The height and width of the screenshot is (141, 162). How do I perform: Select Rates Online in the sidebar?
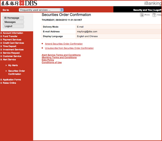pyautogui.click(x=9, y=83)
